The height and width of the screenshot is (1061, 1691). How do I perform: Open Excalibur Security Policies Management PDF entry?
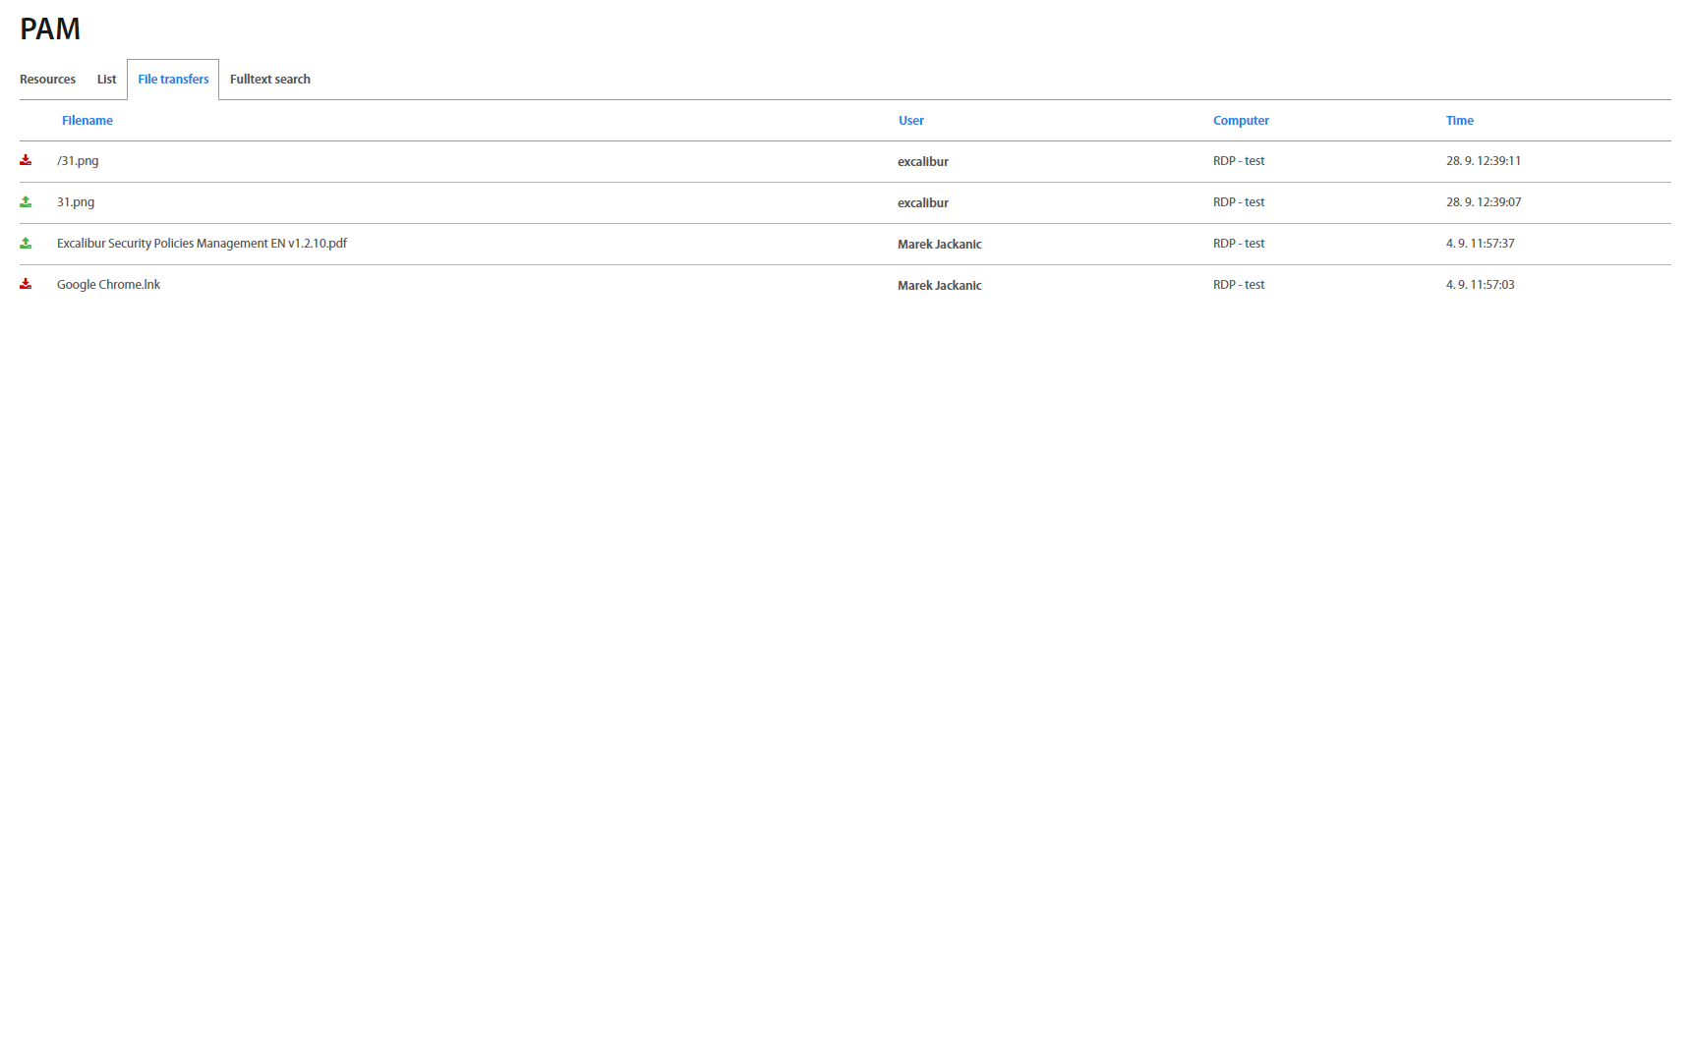point(202,244)
